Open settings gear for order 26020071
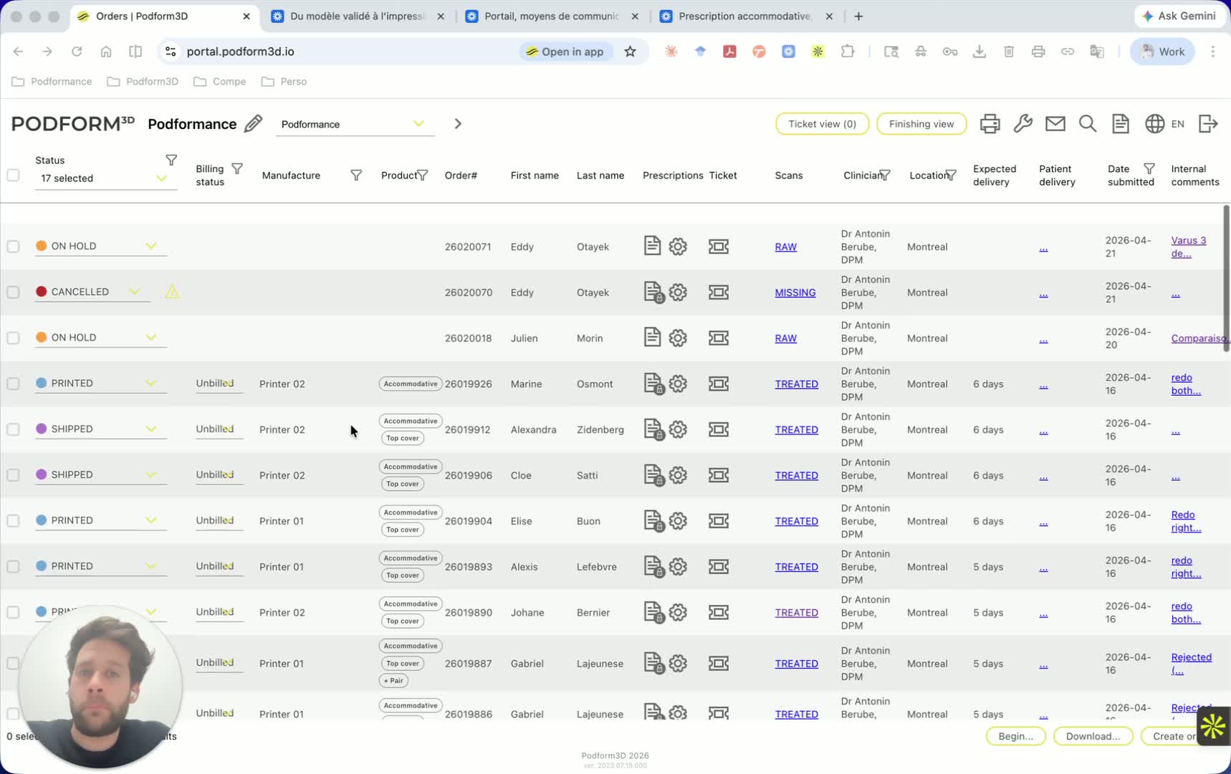 point(678,247)
